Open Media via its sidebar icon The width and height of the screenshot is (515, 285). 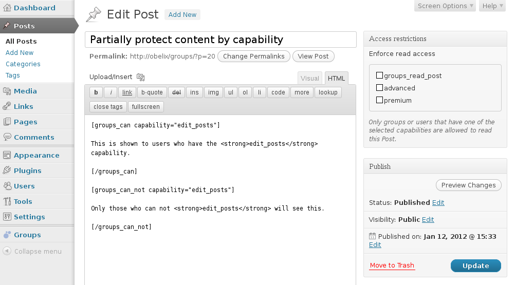click(7, 91)
